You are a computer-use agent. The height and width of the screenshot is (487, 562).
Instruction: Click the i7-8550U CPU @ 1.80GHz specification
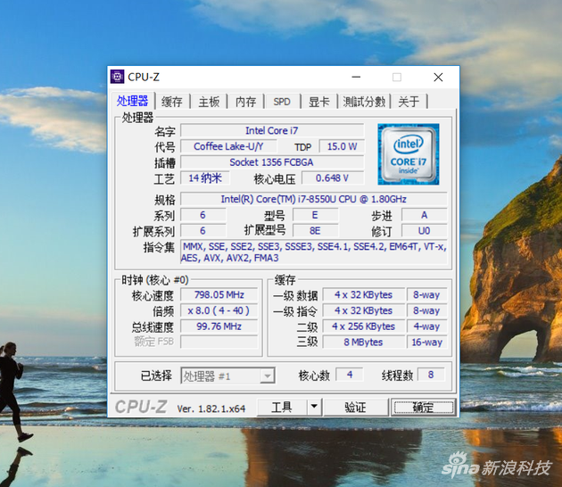(314, 199)
